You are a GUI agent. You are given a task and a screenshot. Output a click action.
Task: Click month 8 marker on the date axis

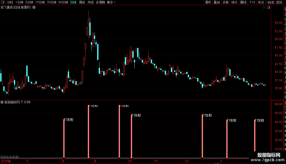click(x=63, y=161)
